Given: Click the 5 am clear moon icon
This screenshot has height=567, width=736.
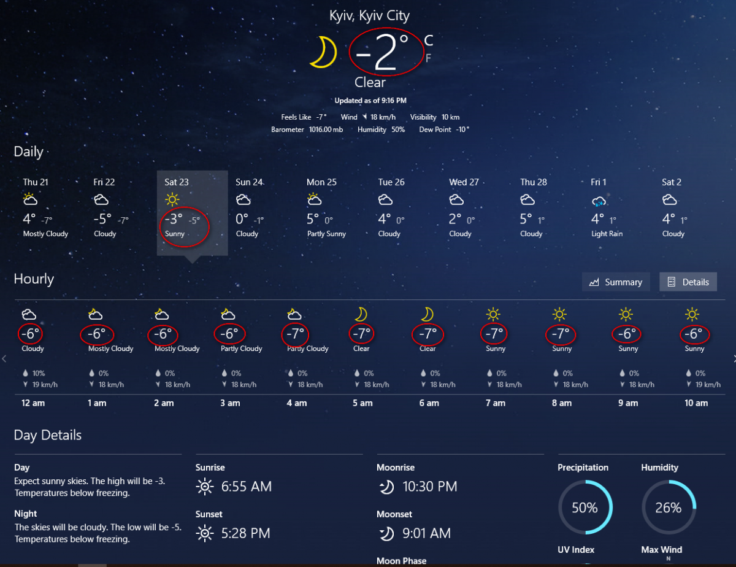Looking at the screenshot, I should 361,314.
